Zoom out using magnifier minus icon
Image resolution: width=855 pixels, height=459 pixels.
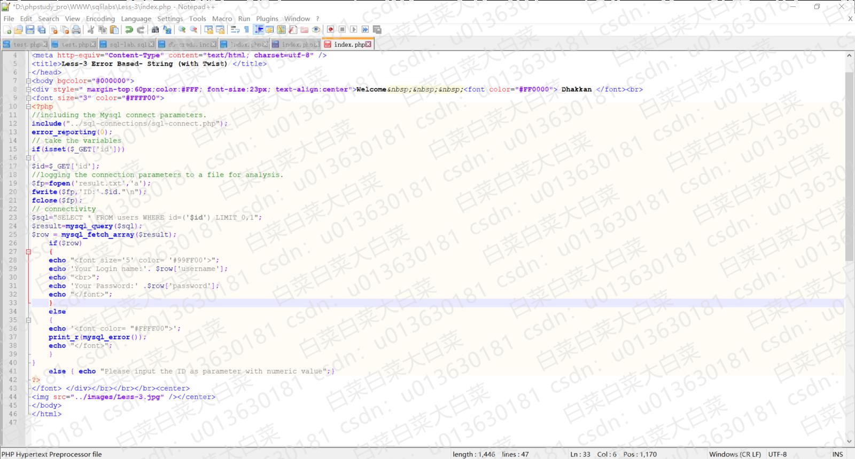193,29
